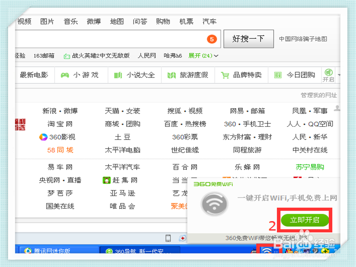Open the 人民网 bookmark
This screenshot has width=356, height=267.
147,56
